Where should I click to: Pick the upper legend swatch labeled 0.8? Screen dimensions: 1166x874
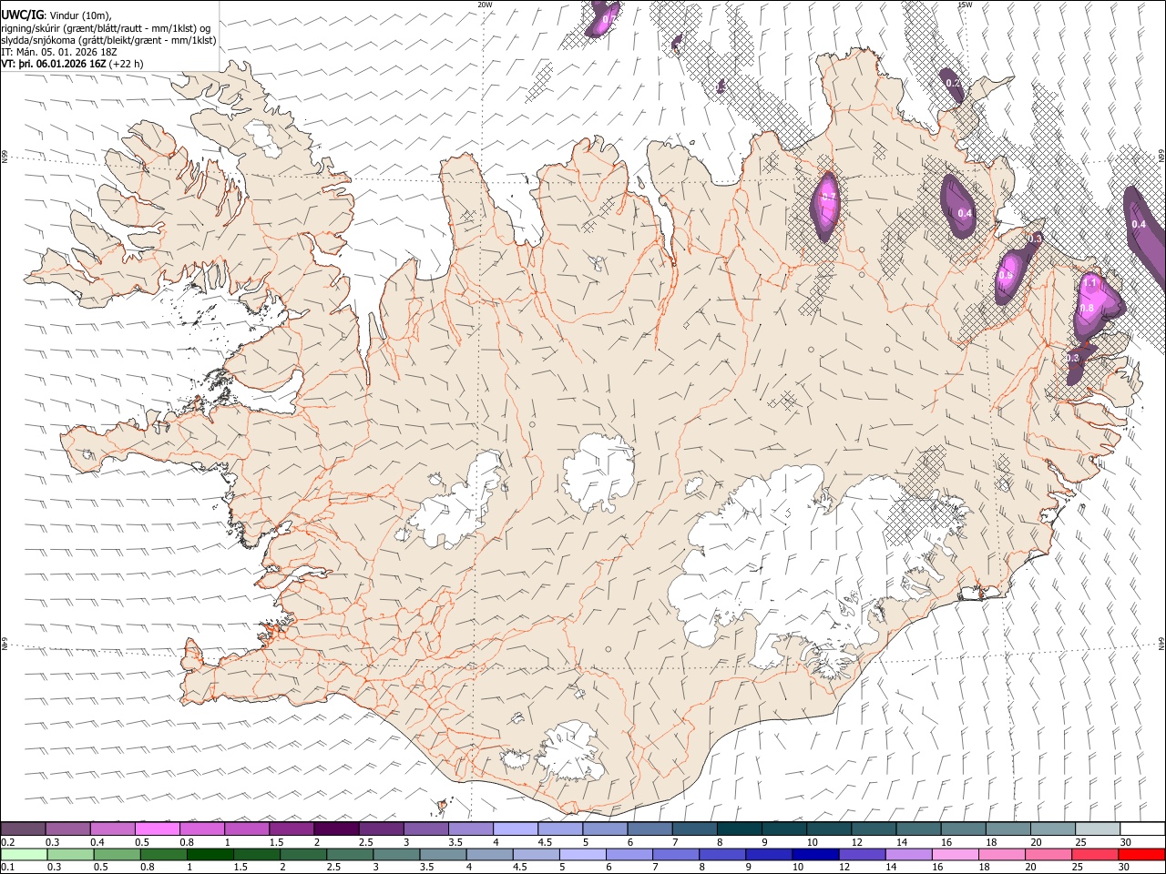coord(202,828)
